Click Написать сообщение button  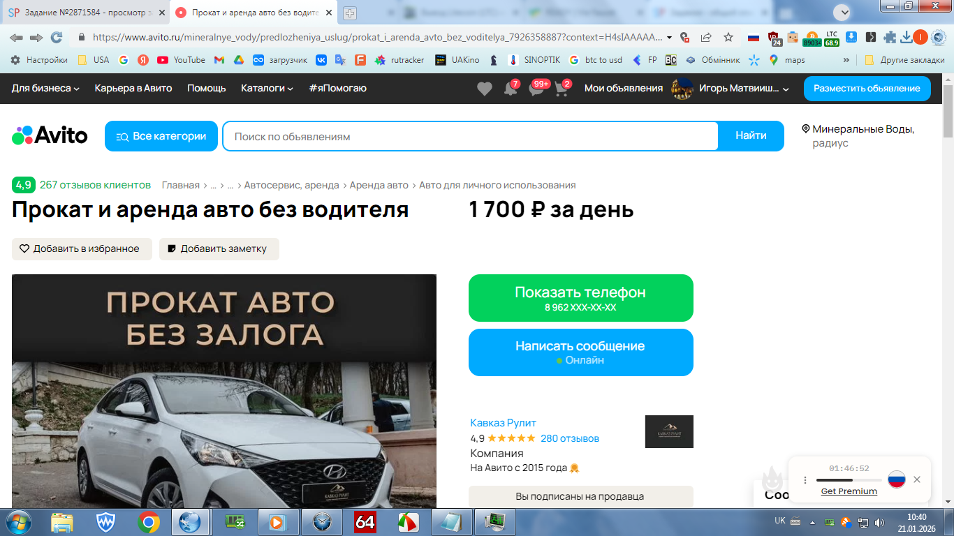point(581,352)
